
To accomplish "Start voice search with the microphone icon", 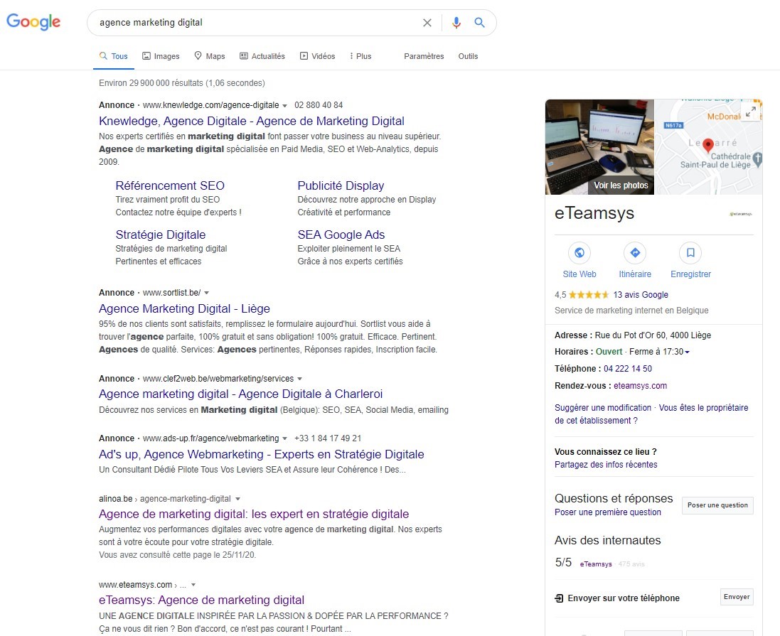I will (x=456, y=22).
